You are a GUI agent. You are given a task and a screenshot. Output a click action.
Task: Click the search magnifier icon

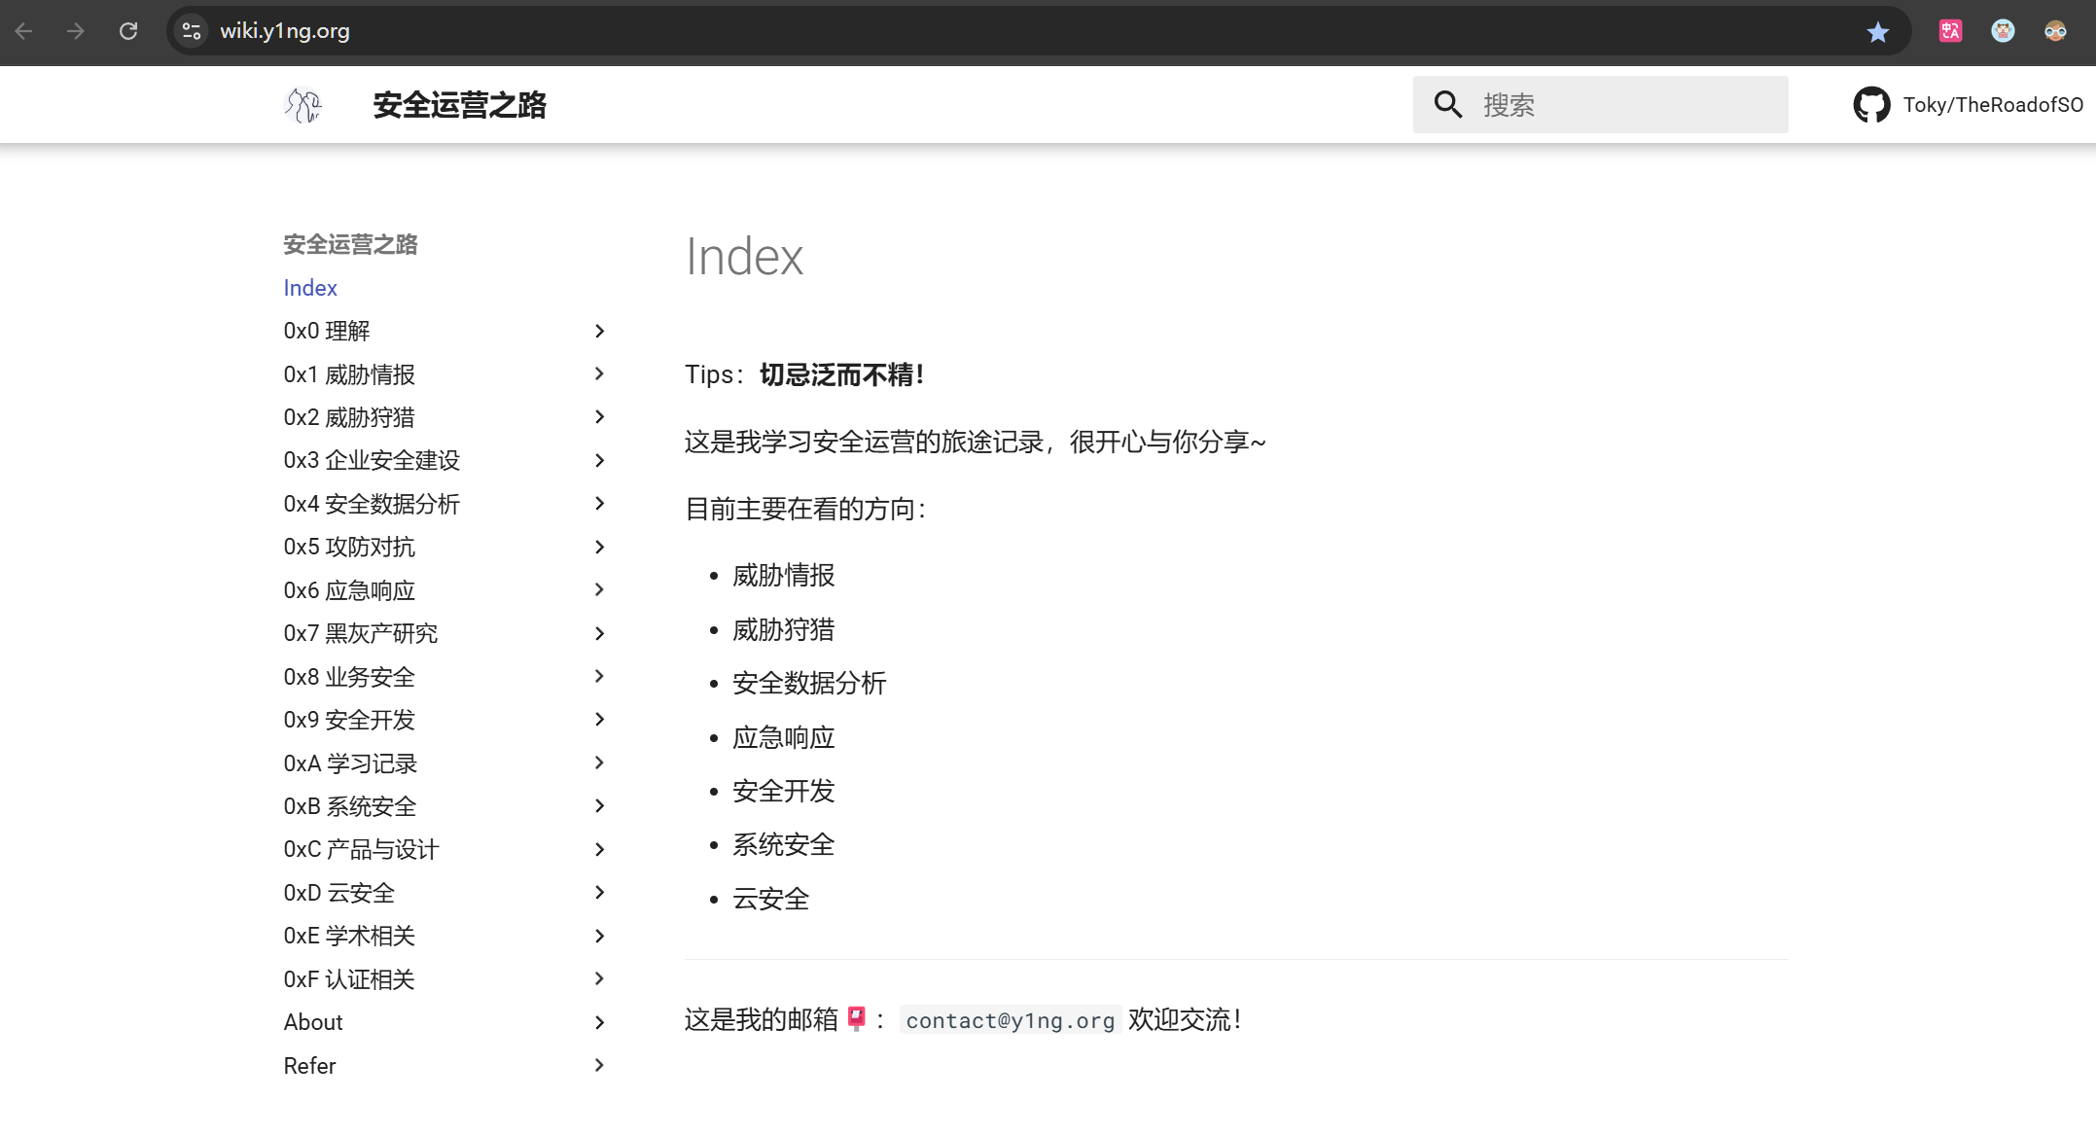click(1448, 105)
